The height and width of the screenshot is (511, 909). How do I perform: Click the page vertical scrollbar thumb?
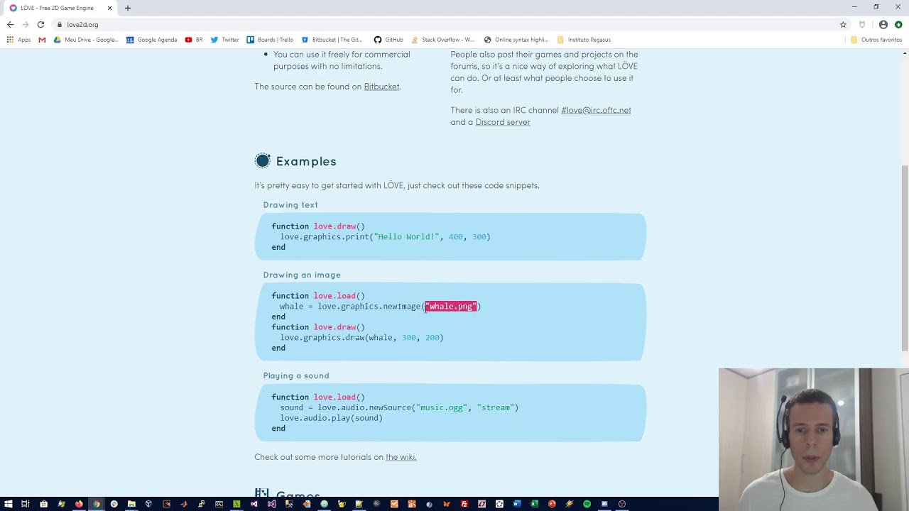[x=904, y=257]
